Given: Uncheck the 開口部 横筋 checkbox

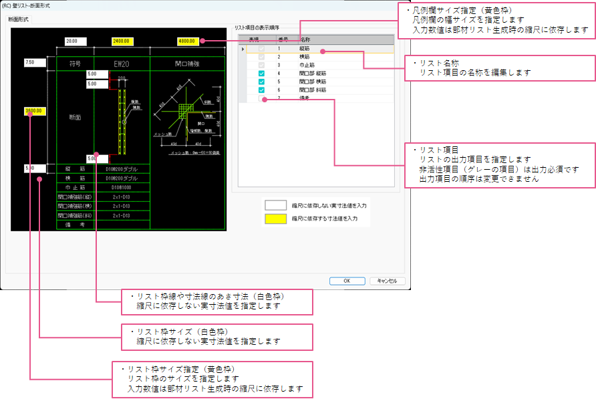Looking at the screenshot, I should (x=261, y=82).
